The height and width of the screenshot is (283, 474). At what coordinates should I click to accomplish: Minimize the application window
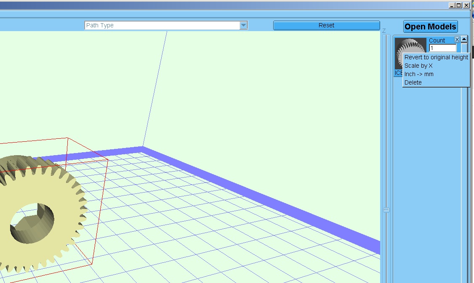pos(452,5)
